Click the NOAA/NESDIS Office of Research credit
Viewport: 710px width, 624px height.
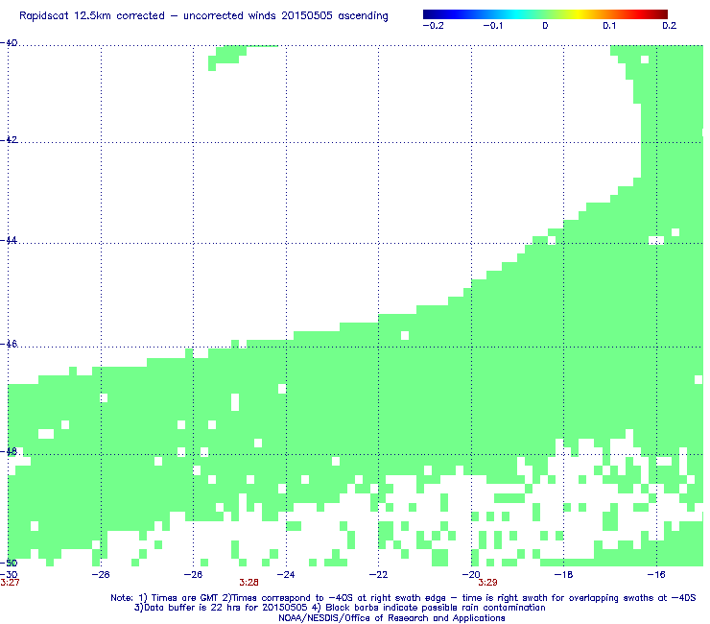point(391,618)
